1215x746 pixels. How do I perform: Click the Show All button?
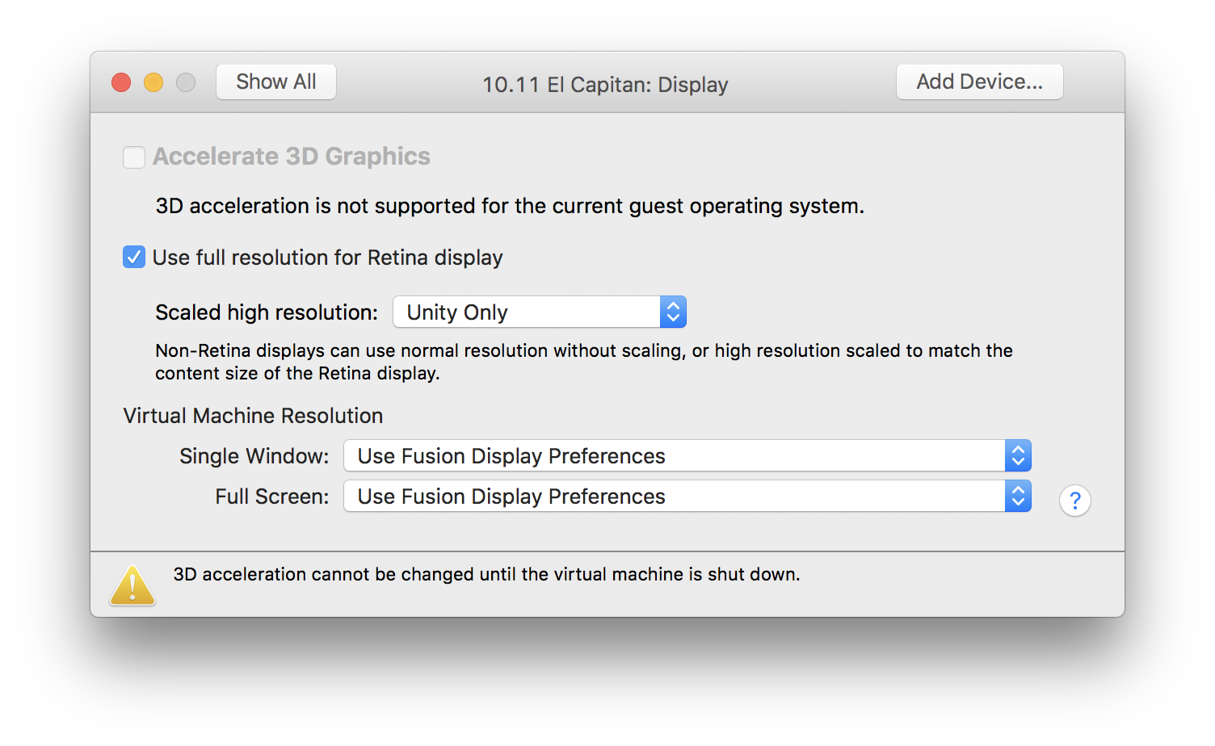coord(275,82)
